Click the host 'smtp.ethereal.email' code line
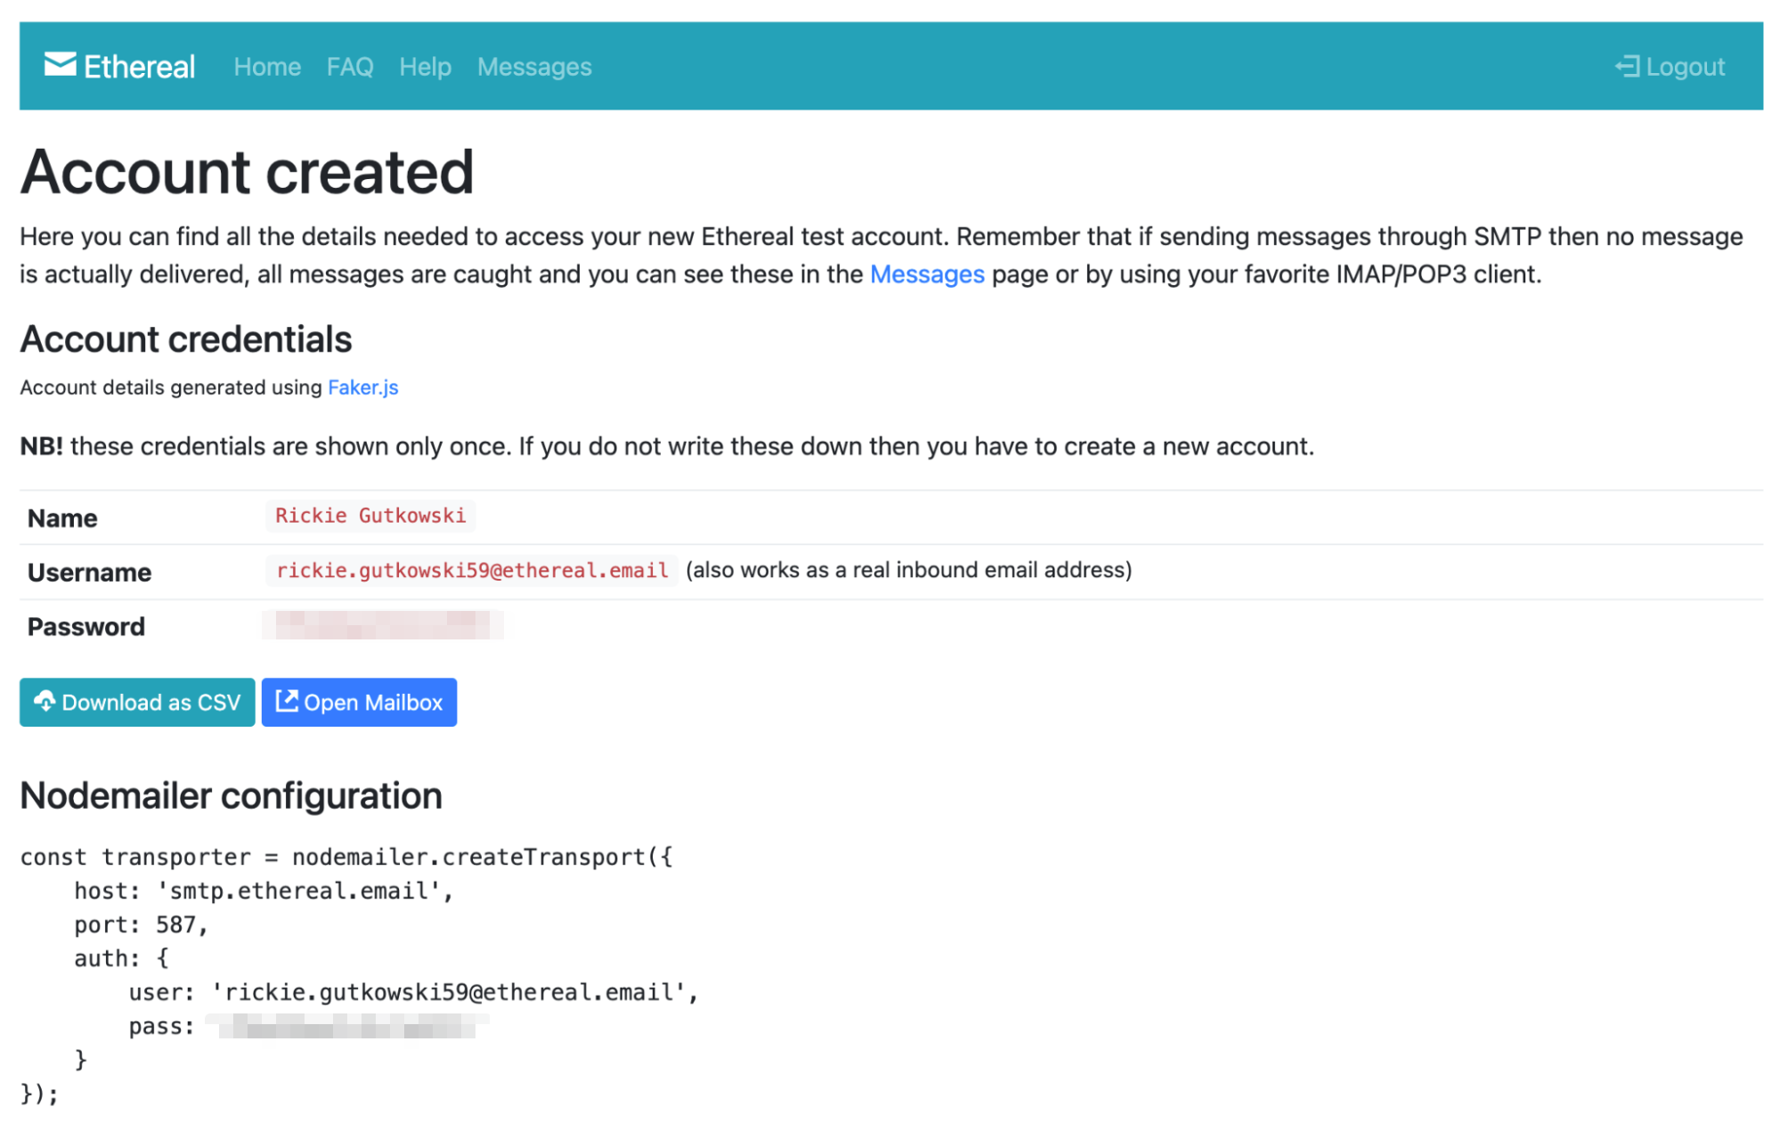 (264, 891)
